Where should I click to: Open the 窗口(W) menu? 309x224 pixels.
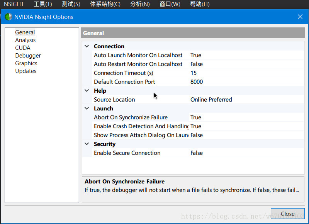170,4
